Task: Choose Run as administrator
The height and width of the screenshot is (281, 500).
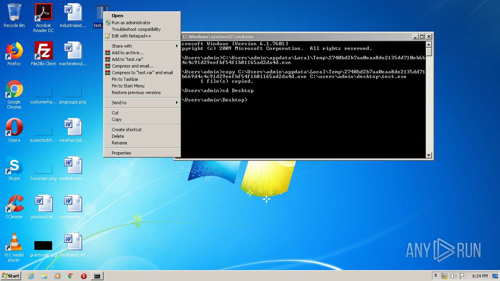Action: (x=142, y=23)
